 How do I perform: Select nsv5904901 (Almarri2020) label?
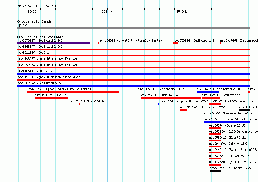tap(230, 144)
